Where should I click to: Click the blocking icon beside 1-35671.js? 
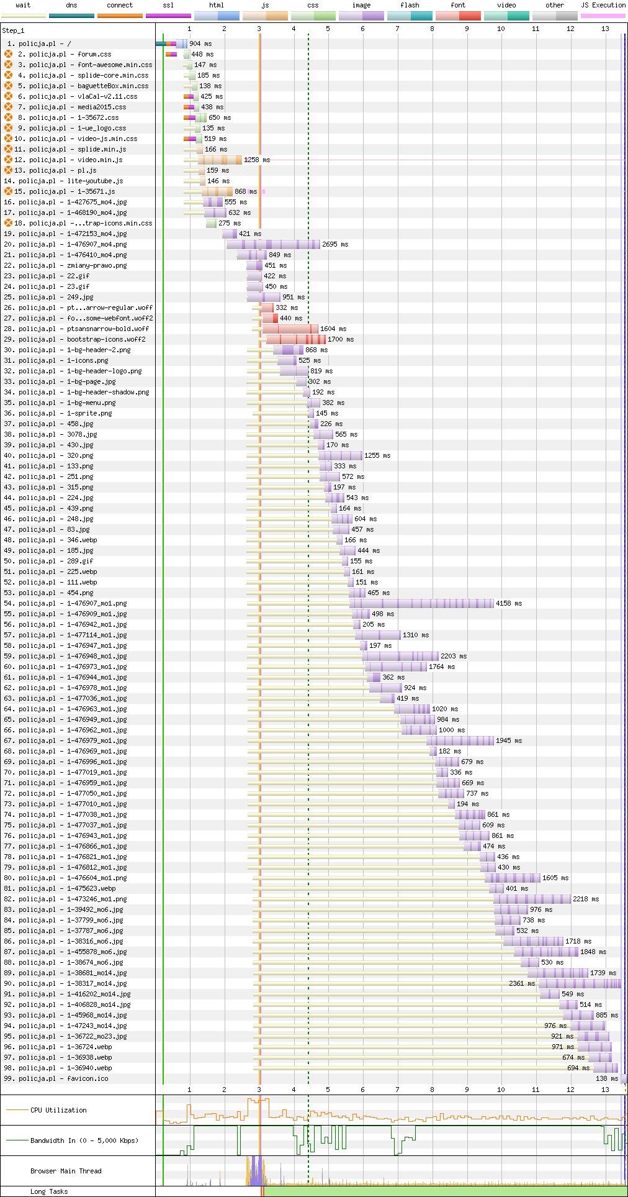(x=8, y=191)
